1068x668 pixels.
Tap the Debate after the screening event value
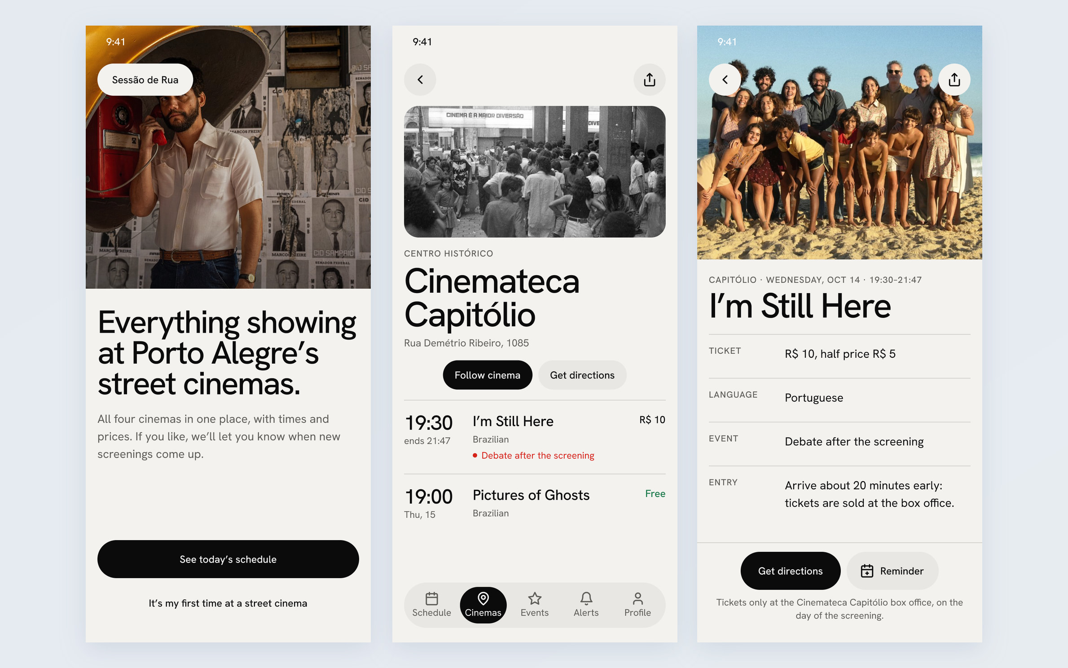tap(853, 441)
